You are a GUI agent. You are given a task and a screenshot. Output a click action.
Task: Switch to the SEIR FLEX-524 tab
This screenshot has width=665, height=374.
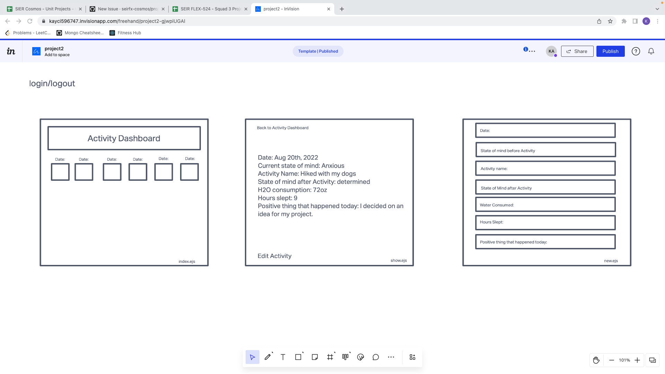[x=208, y=9]
